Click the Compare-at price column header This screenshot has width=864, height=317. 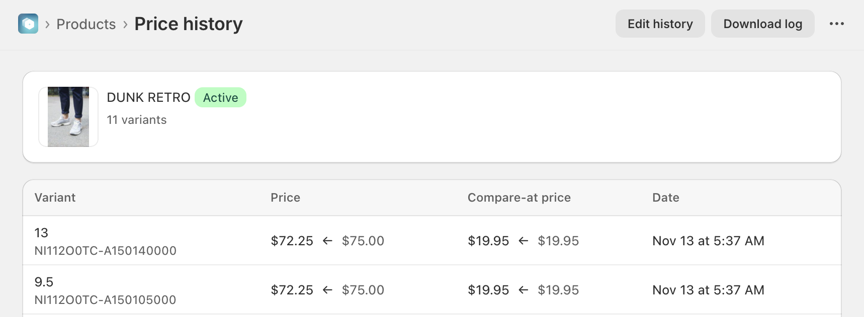519,198
